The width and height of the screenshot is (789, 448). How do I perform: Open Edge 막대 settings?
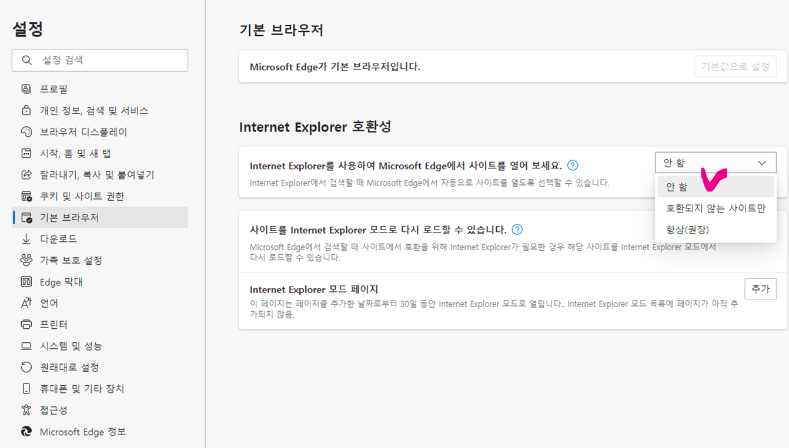coord(100,282)
